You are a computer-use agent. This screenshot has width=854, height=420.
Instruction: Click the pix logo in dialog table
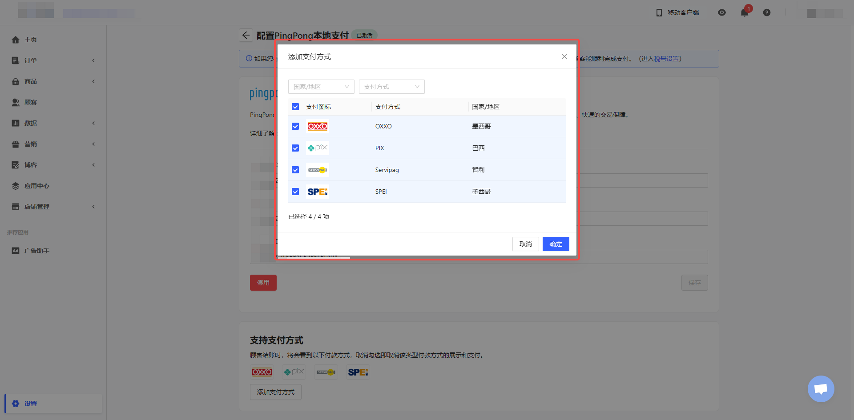[x=318, y=148]
